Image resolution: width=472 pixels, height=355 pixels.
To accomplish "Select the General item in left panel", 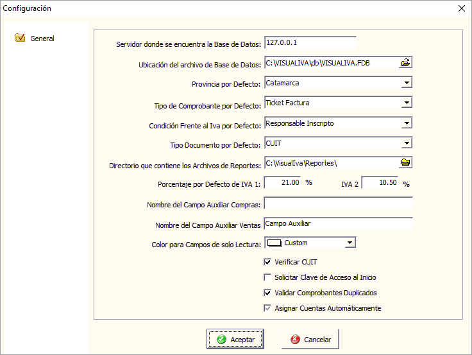I will pyautogui.click(x=42, y=39).
